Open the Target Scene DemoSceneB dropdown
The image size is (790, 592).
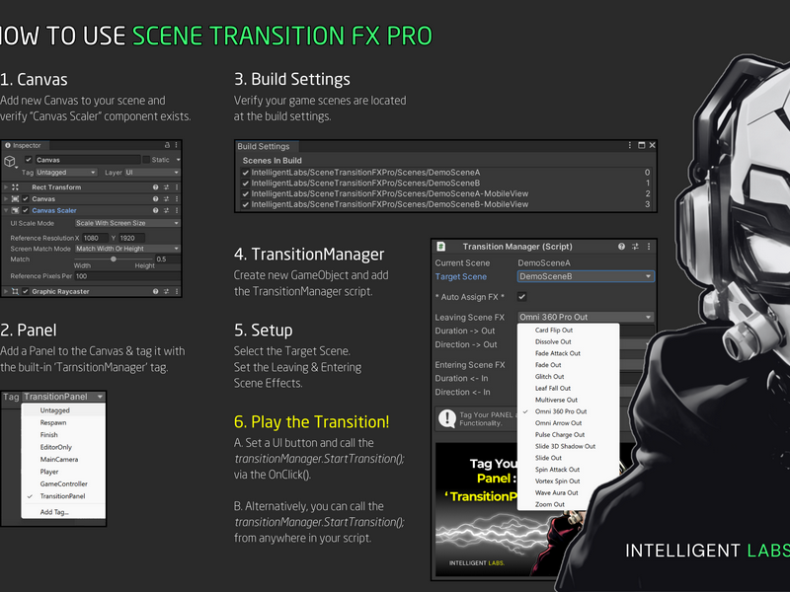click(586, 276)
